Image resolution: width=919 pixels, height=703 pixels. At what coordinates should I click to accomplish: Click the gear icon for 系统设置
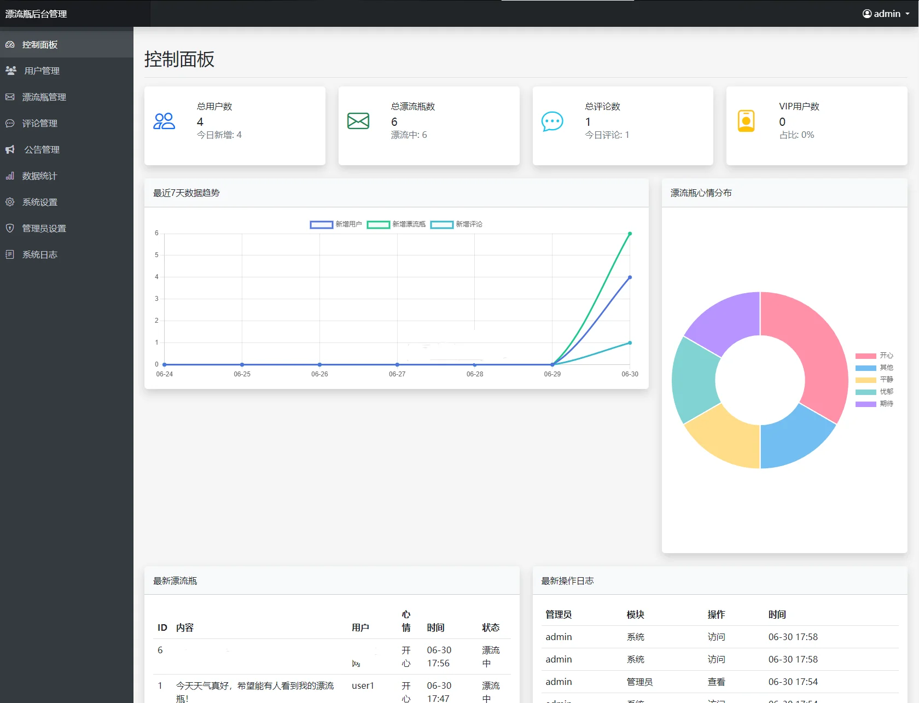click(10, 202)
